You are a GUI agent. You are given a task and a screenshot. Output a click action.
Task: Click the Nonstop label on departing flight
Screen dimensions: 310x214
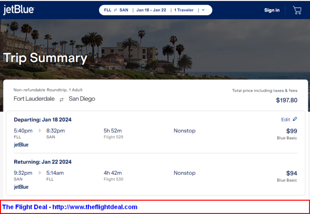click(x=185, y=131)
